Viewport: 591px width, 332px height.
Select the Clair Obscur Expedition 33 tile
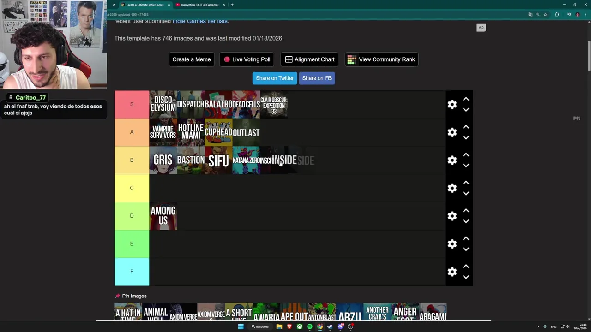pyautogui.click(x=274, y=104)
